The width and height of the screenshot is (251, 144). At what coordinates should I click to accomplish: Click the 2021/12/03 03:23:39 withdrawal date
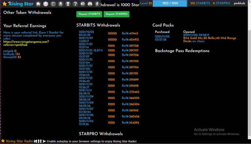86,34
